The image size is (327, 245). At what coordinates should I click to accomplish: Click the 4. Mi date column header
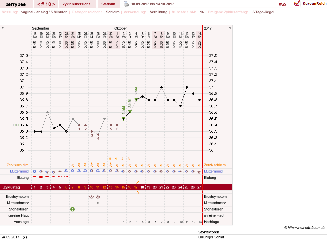[x=136, y=35]
